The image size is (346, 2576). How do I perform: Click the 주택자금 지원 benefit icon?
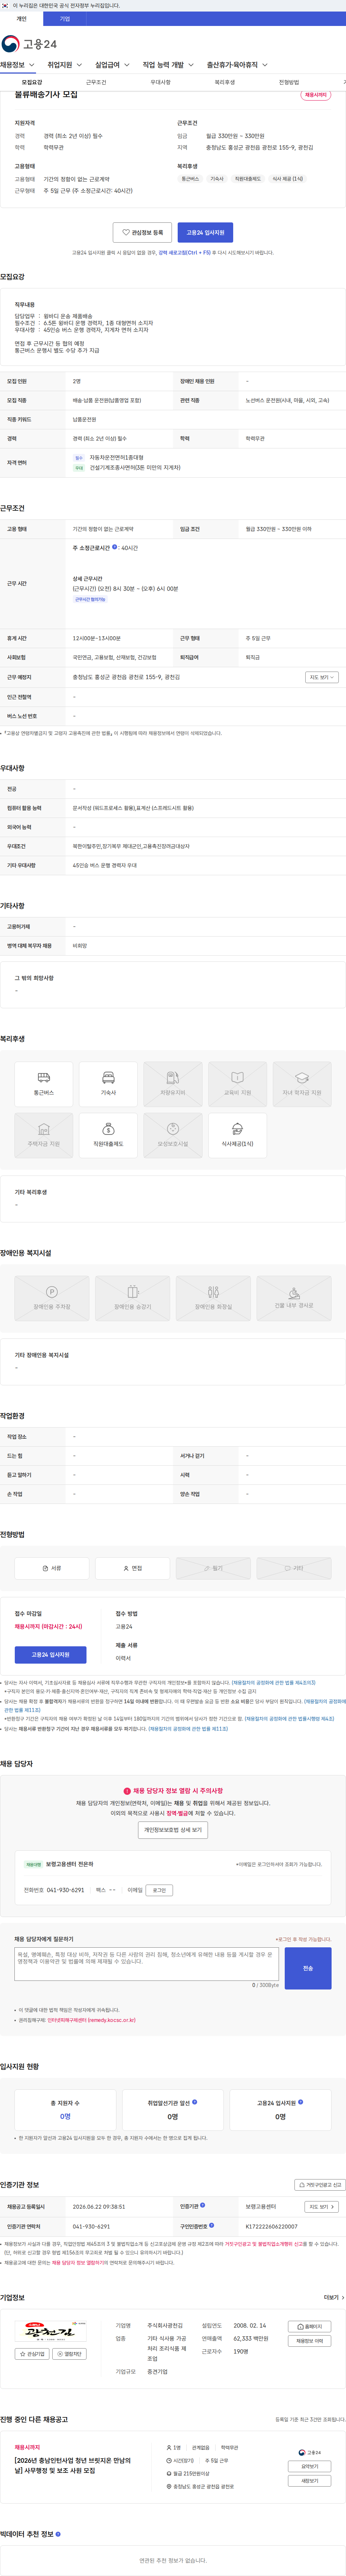pos(44,1135)
